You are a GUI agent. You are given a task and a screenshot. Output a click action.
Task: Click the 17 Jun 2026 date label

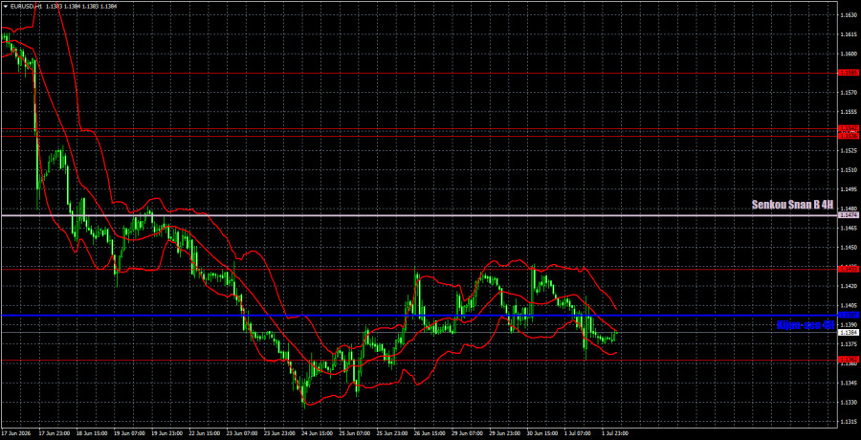point(15,433)
